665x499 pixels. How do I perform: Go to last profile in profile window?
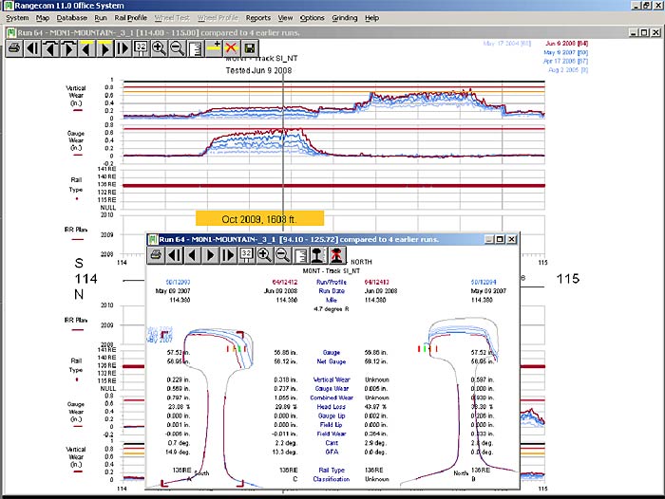tap(228, 255)
